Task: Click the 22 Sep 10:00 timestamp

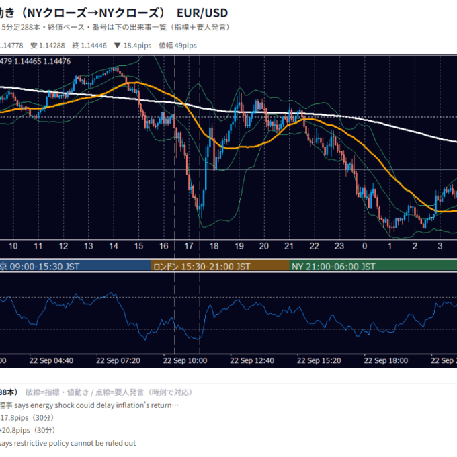Action: (x=185, y=360)
